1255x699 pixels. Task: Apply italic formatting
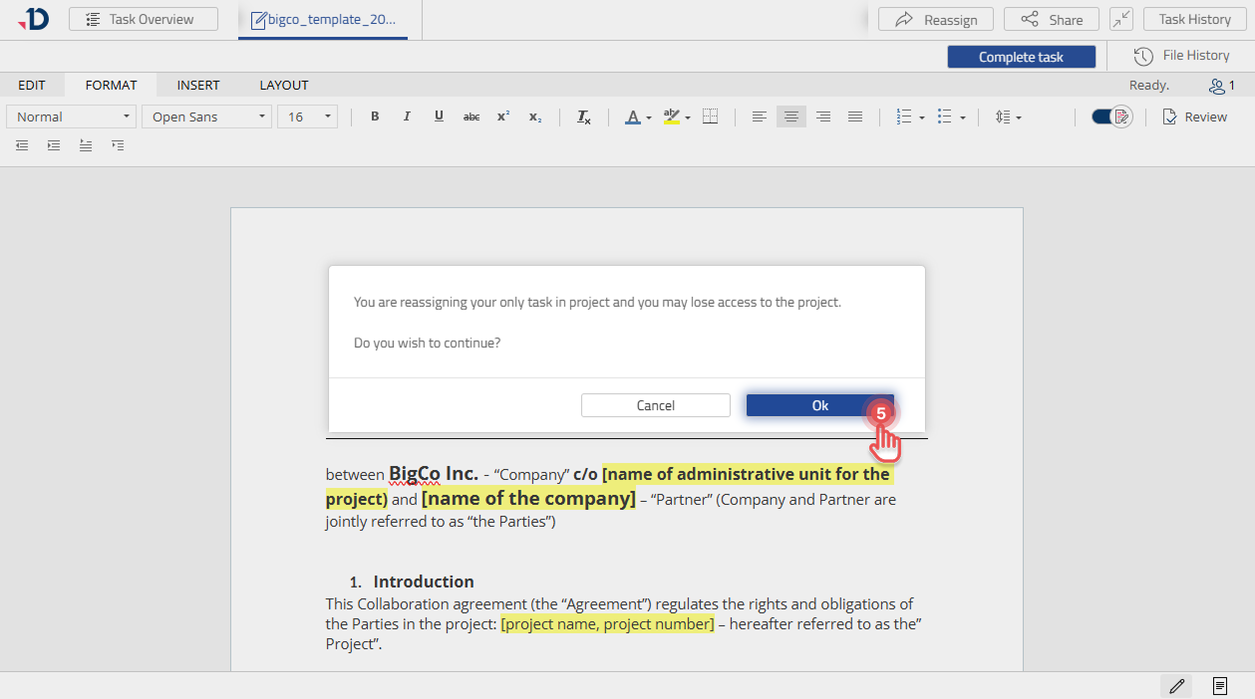(407, 116)
